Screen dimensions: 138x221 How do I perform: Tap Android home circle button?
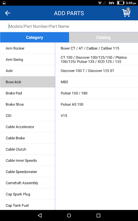(x=69, y=215)
